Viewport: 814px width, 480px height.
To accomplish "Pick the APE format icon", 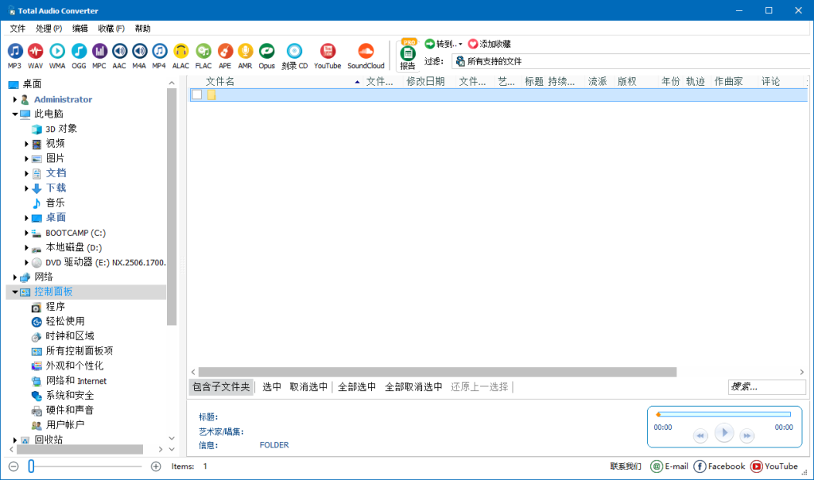I will click(225, 56).
